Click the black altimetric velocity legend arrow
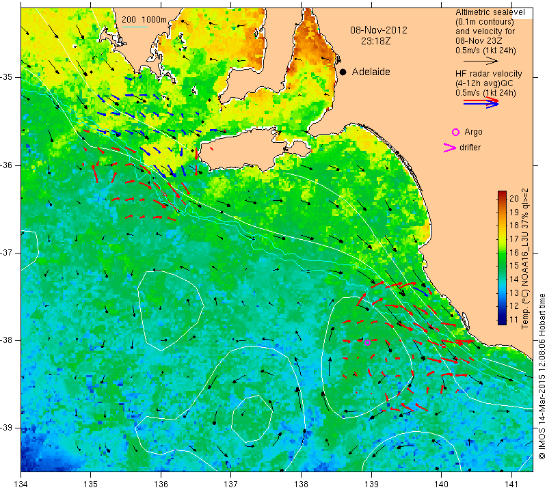The height and width of the screenshot is (492, 547). [481, 61]
